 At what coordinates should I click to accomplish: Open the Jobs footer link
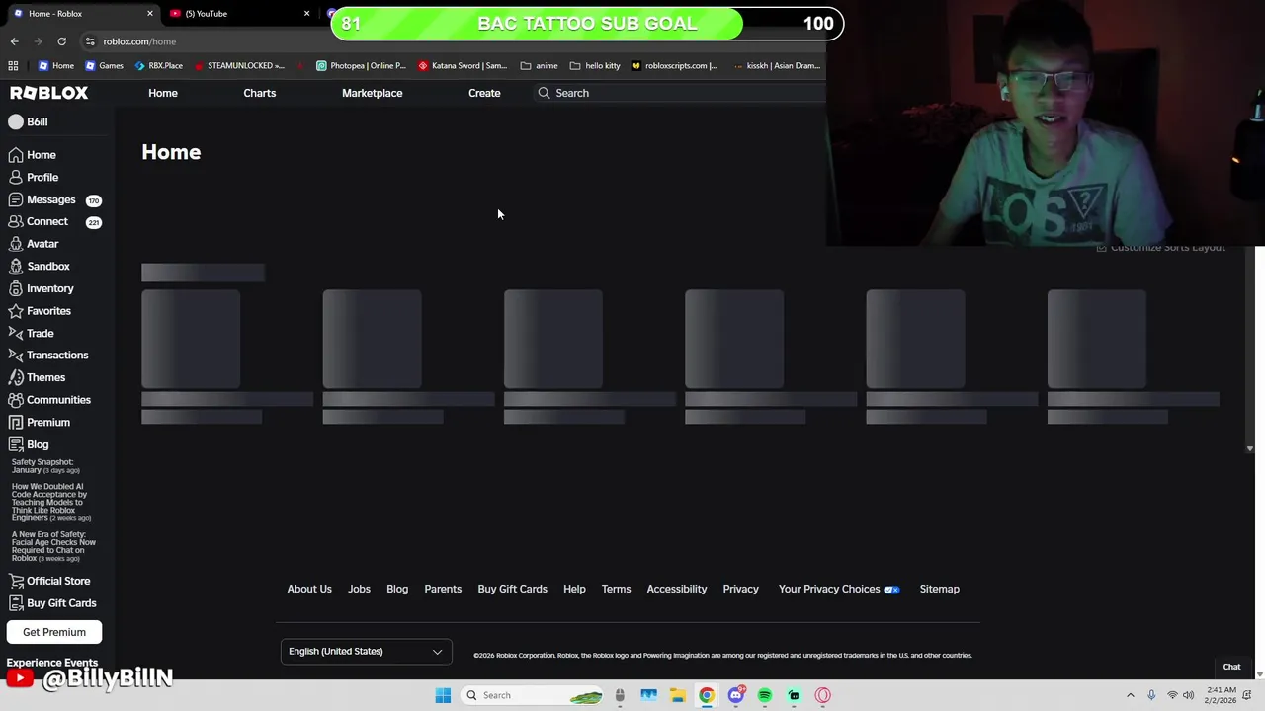coord(359,589)
